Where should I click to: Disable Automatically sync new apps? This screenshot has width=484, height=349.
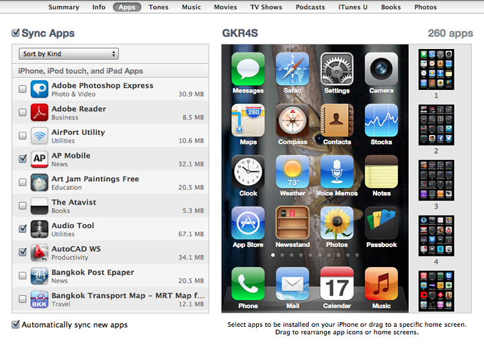[15, 324]
